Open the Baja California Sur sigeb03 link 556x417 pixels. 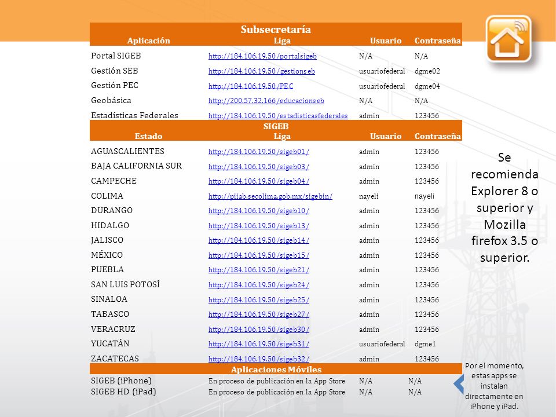[x=259, y=167]
